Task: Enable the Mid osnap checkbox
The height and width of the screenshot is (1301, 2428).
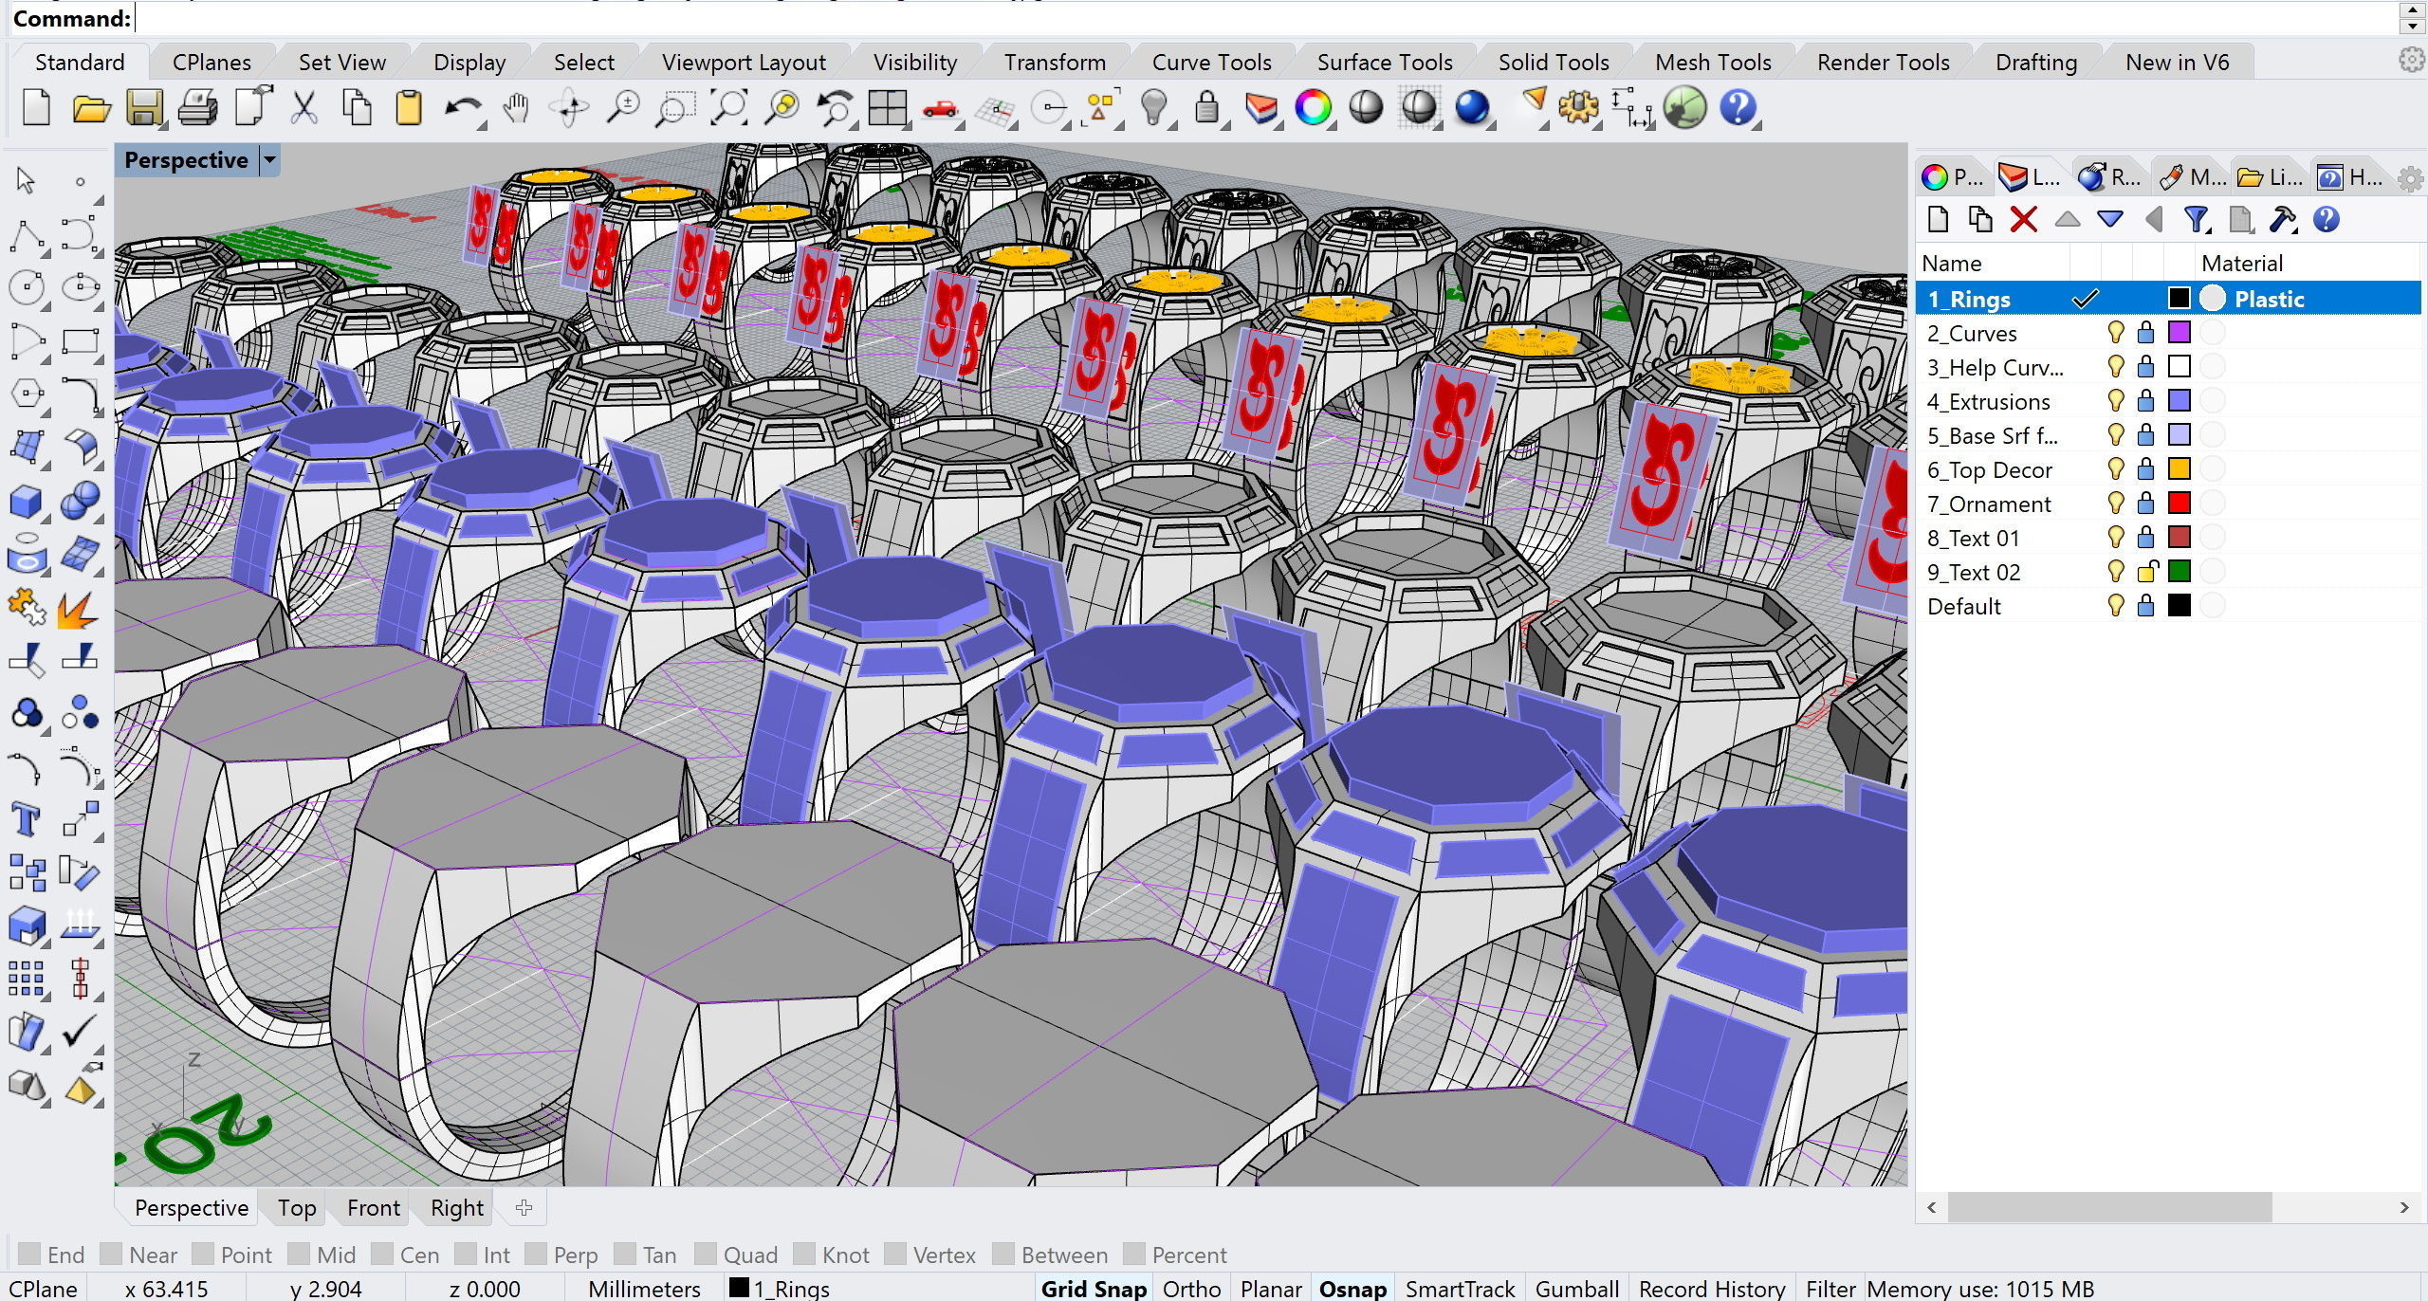Action: click(299, 1254)
